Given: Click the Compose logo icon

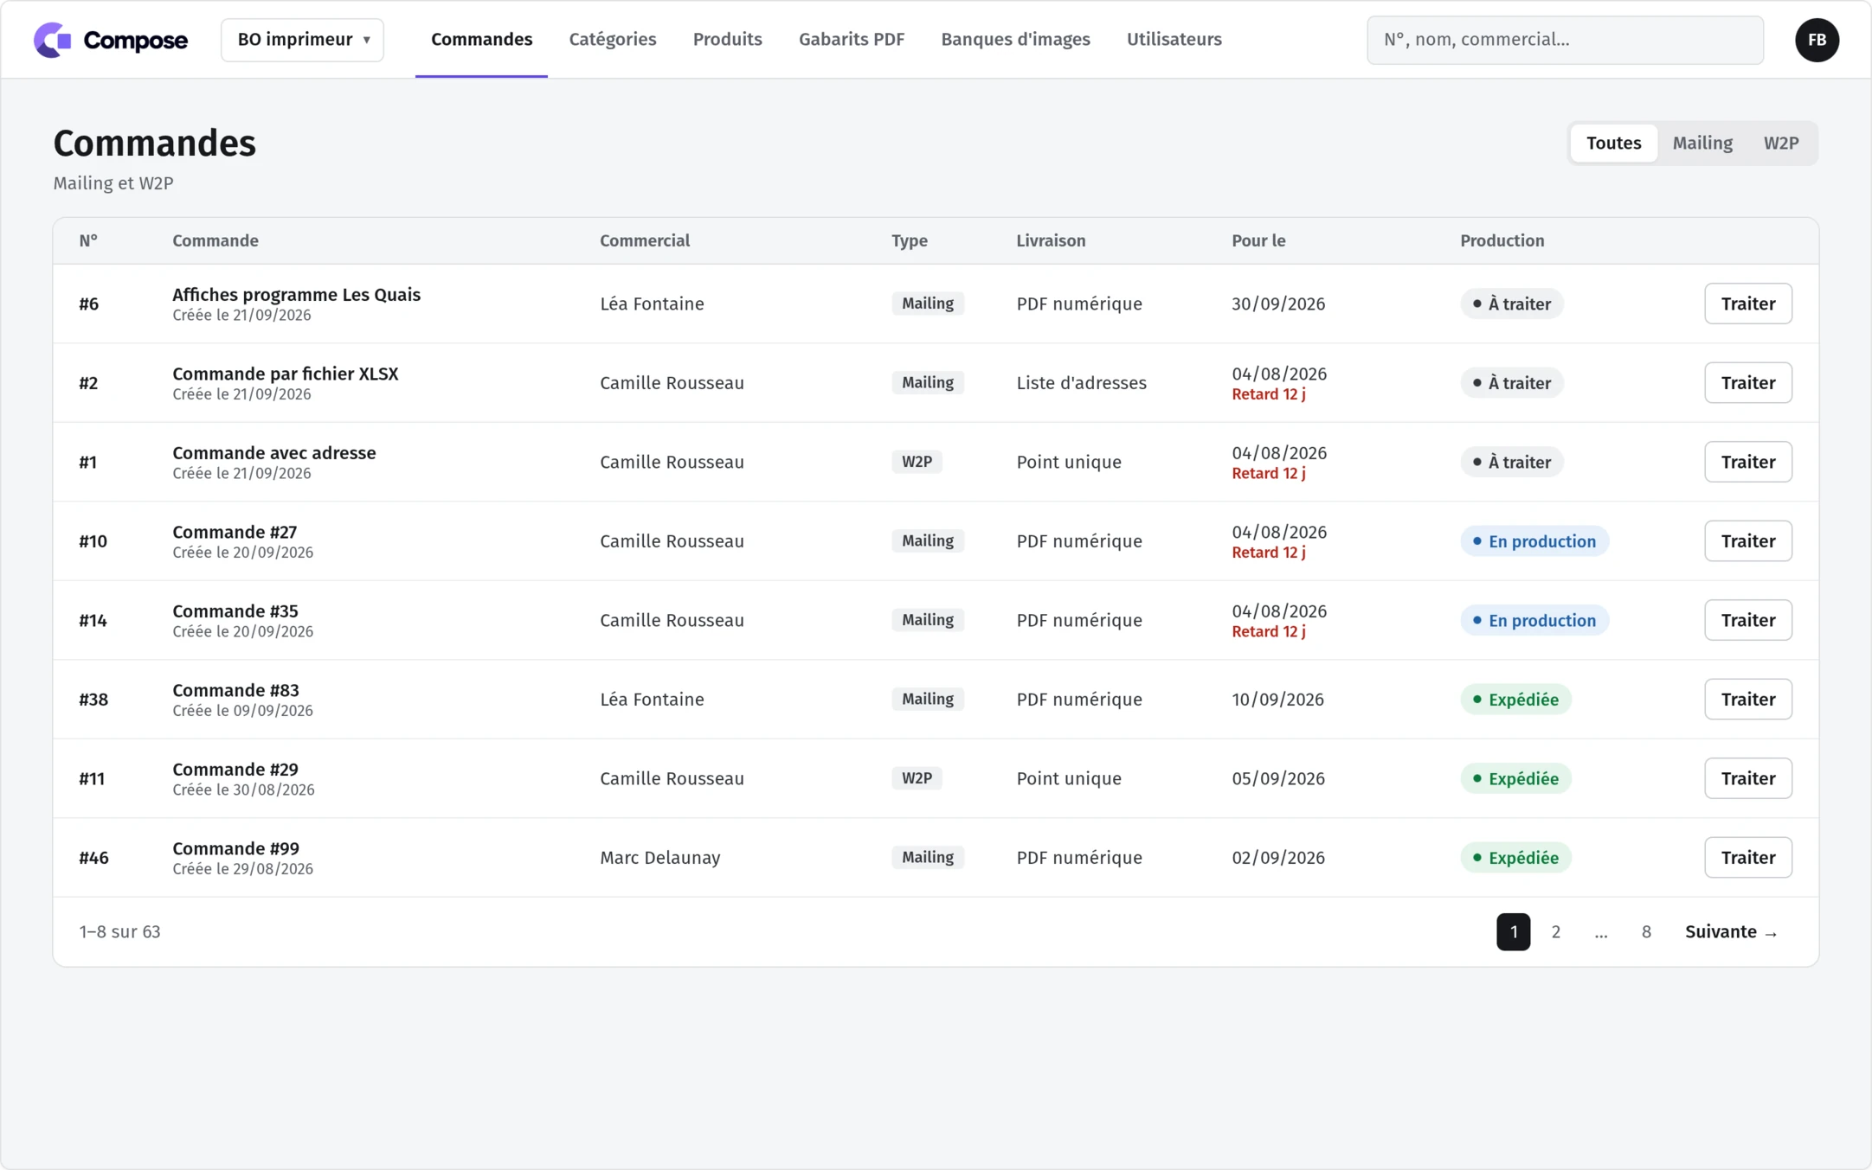Looking at the screenshot, I should [x=52, y=40].
